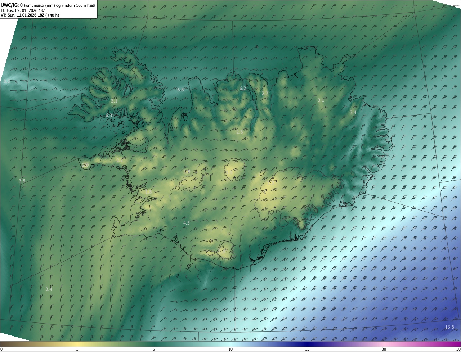Click the 2.0 value label on Snæfellsnes peninsula
The height and width of the screenshot is (352, 461).
[x=85, y=164]
